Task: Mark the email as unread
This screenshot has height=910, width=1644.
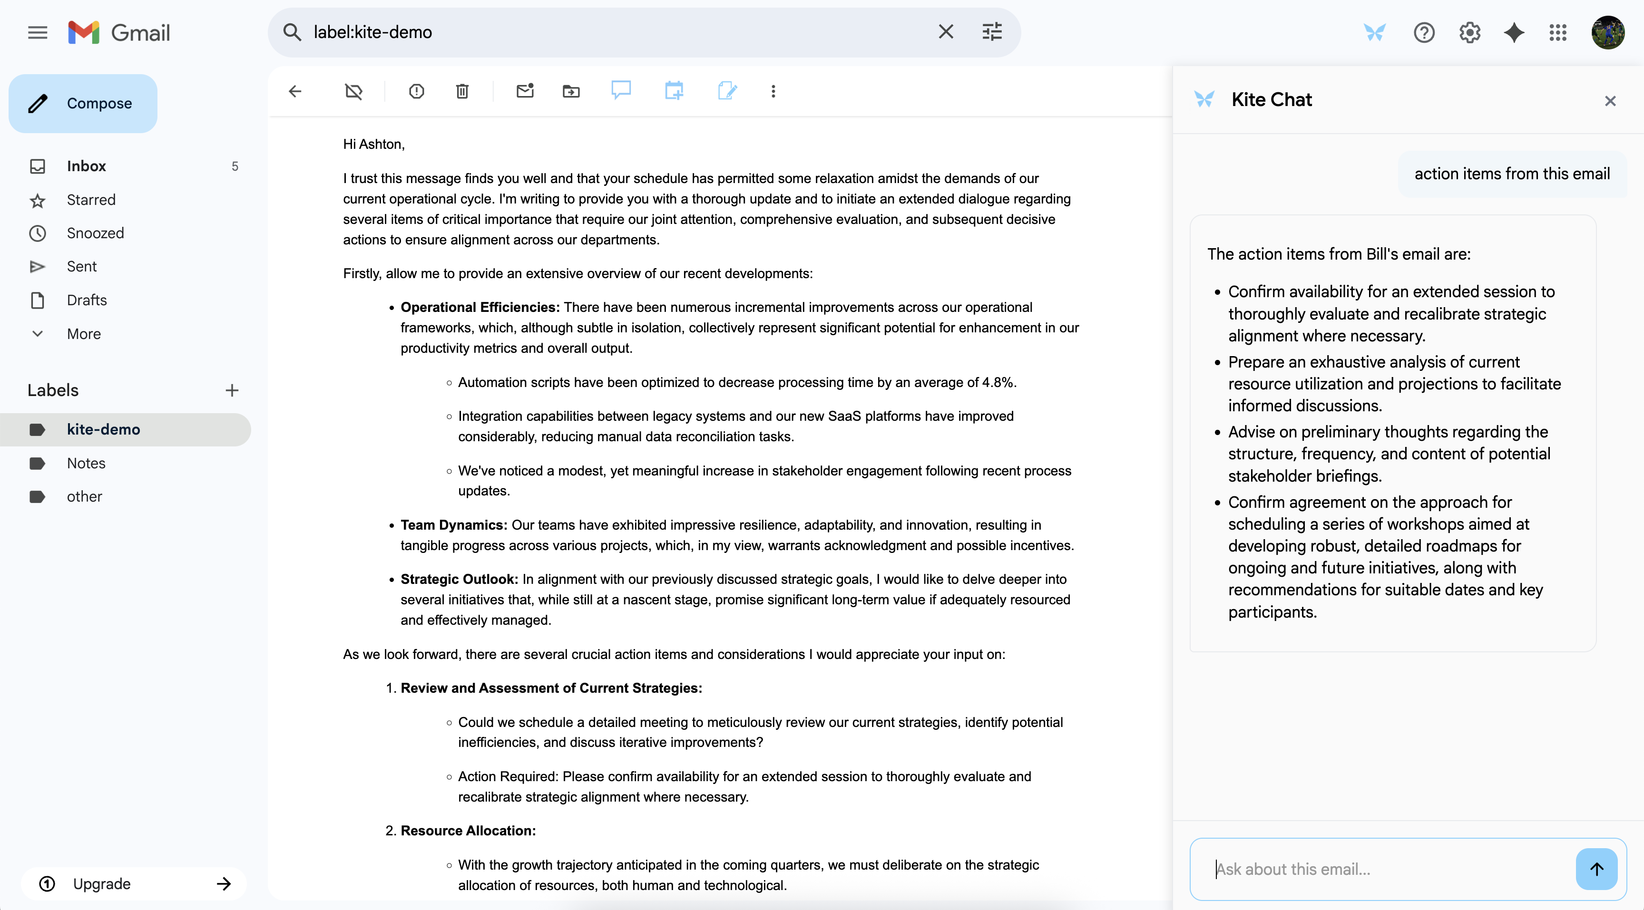Action: tap(525, 91)
